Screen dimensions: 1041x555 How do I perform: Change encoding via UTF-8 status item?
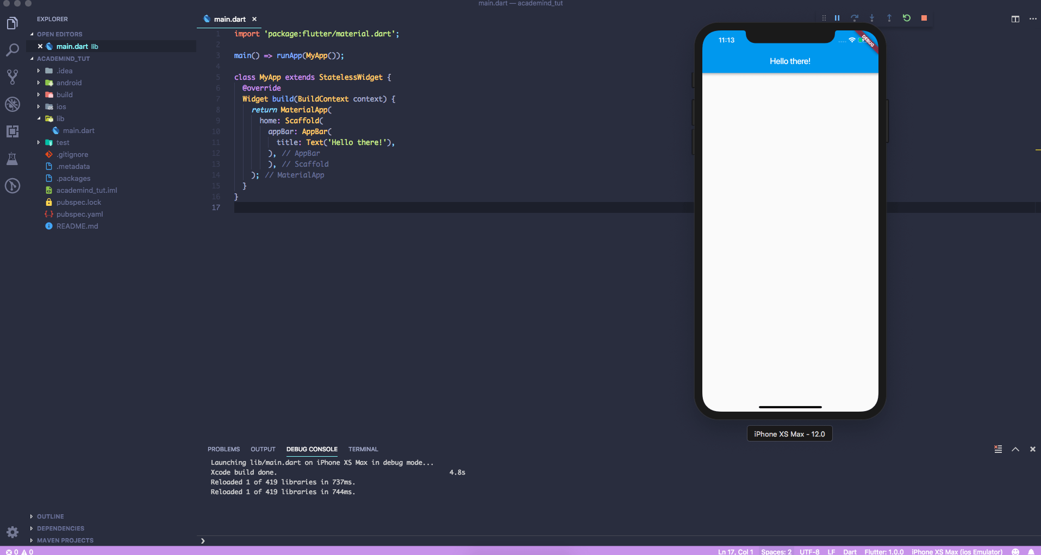tap(809, 551)
